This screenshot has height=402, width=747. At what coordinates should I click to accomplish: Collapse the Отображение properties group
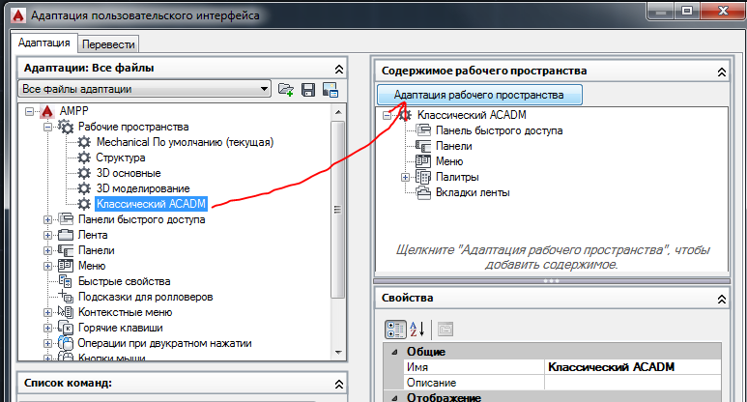point(394,397)
